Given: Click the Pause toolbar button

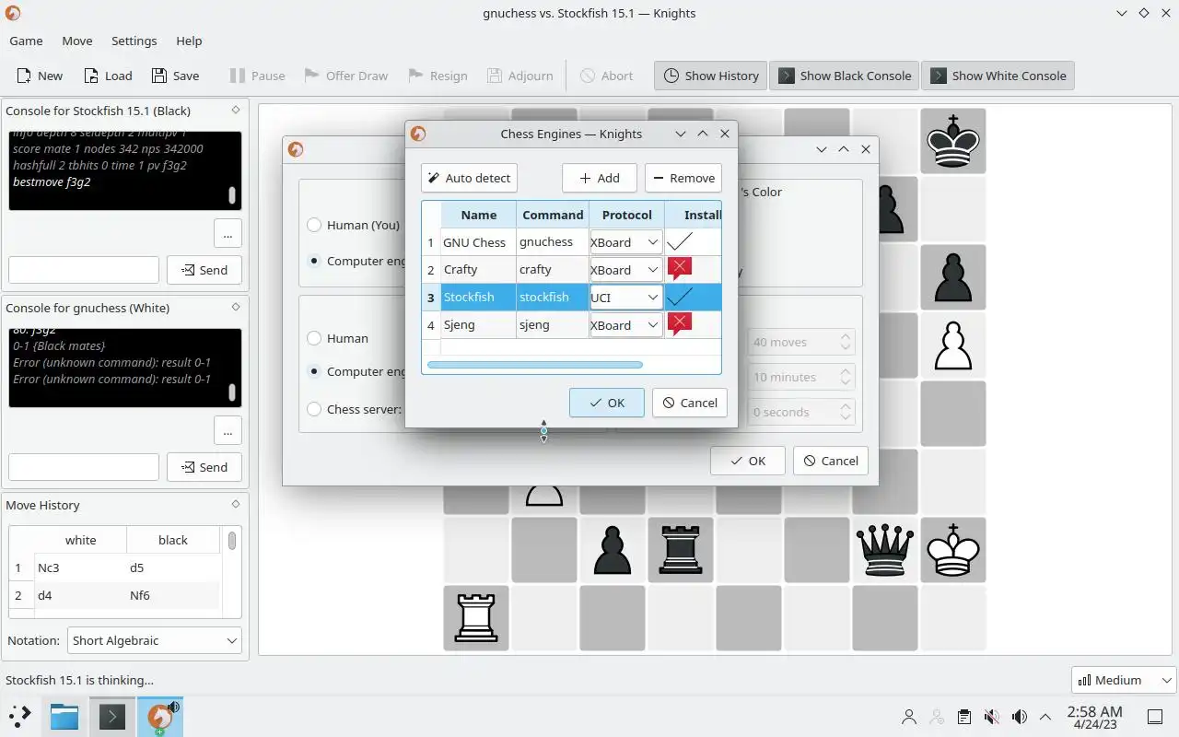Looking at the screenshot, I should pyautogui.click(x=257, y=76).
